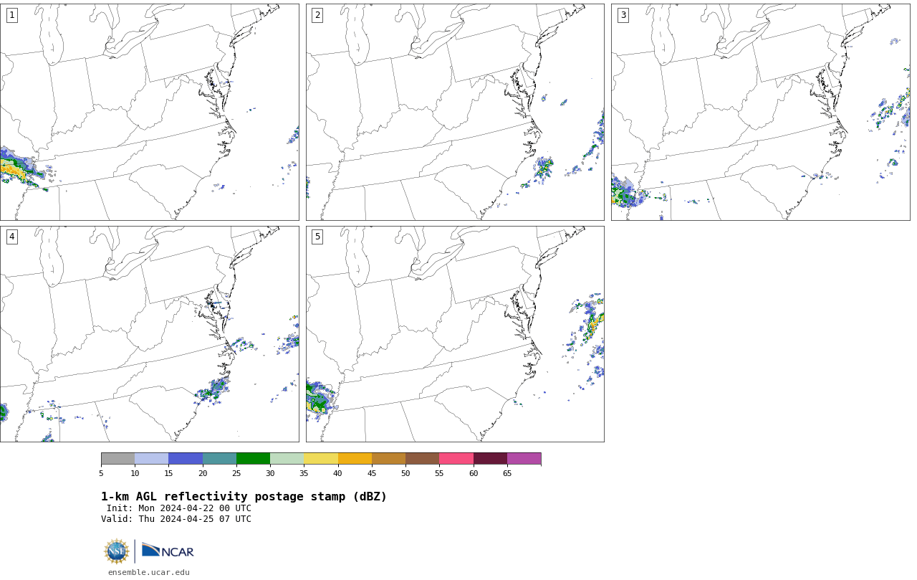The image size is (917, 580).
Task: Click the 'Init: Mon 2024-04-22 00 UTC' line
Action: pyautogui.click(x=179, y=508)
